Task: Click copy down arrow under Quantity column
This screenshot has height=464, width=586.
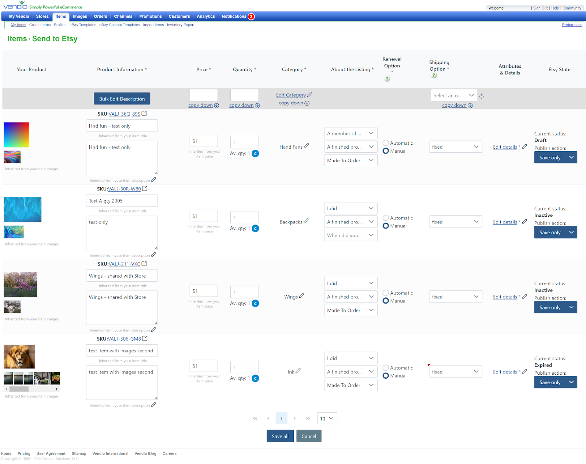Action: (257, 105)
